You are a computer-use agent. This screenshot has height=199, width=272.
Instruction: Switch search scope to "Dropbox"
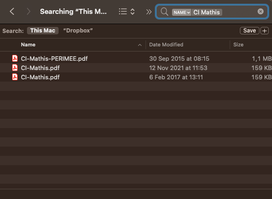click(78, 31)
